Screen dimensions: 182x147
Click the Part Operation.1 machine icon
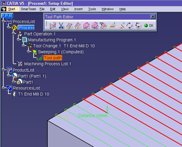pyautogui.click(x=20, y=34)
